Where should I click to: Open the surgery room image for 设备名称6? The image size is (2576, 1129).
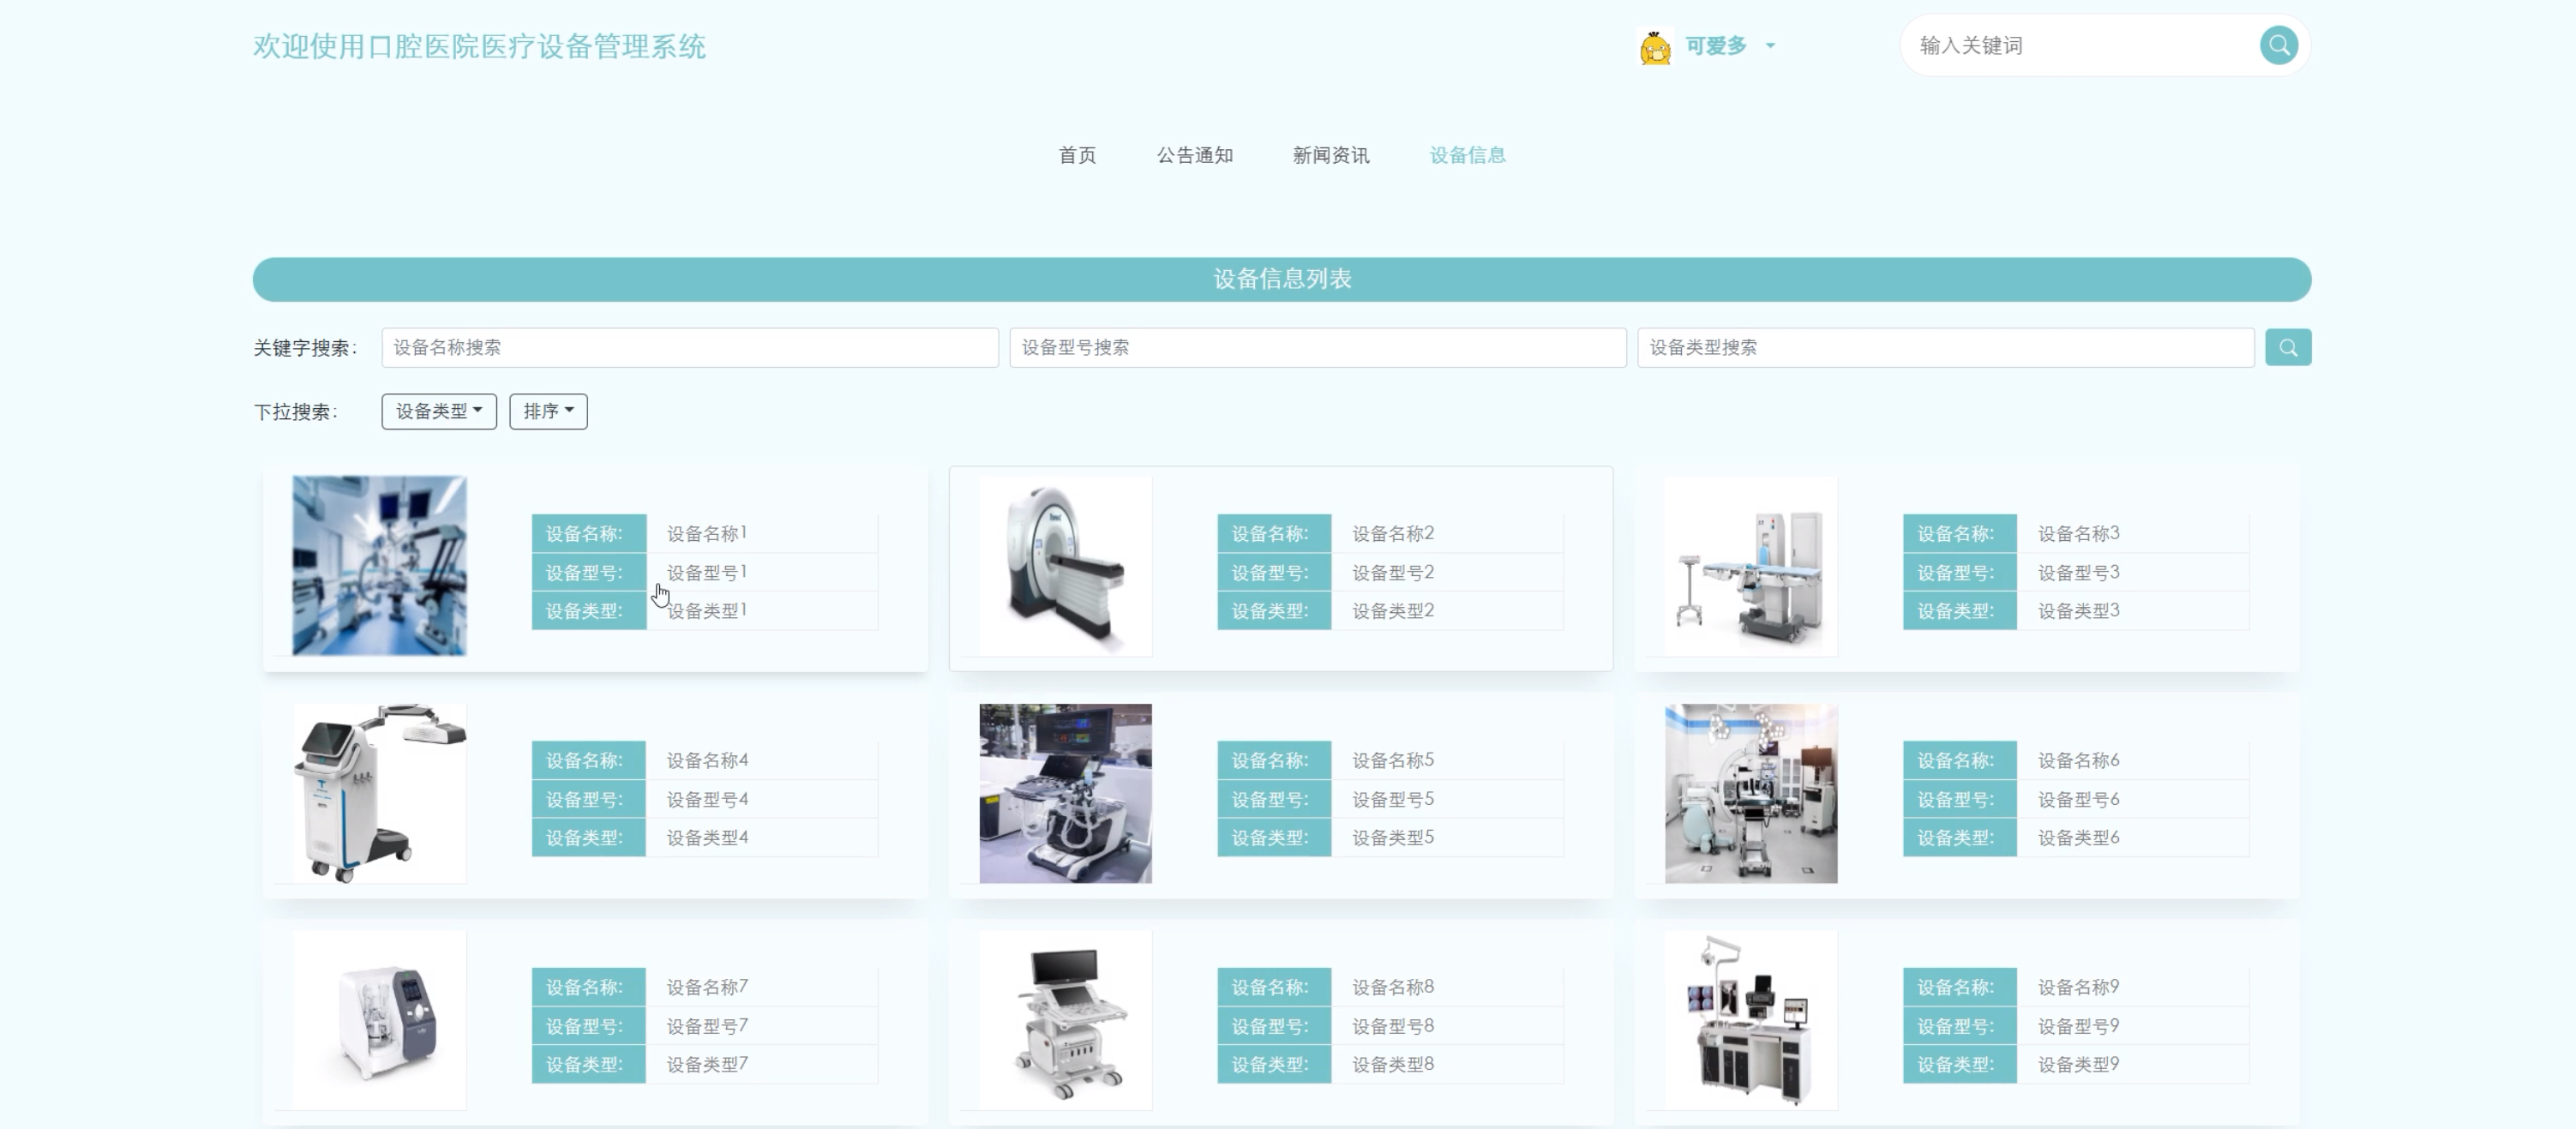click(1750, 793)
